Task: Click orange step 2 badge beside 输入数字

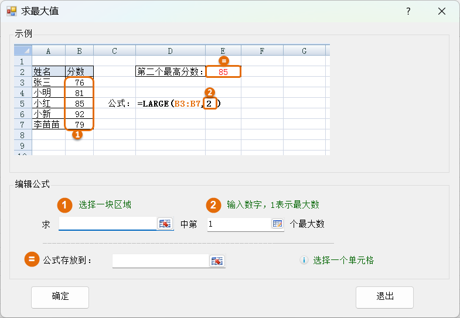Action: tap(213, 205)
